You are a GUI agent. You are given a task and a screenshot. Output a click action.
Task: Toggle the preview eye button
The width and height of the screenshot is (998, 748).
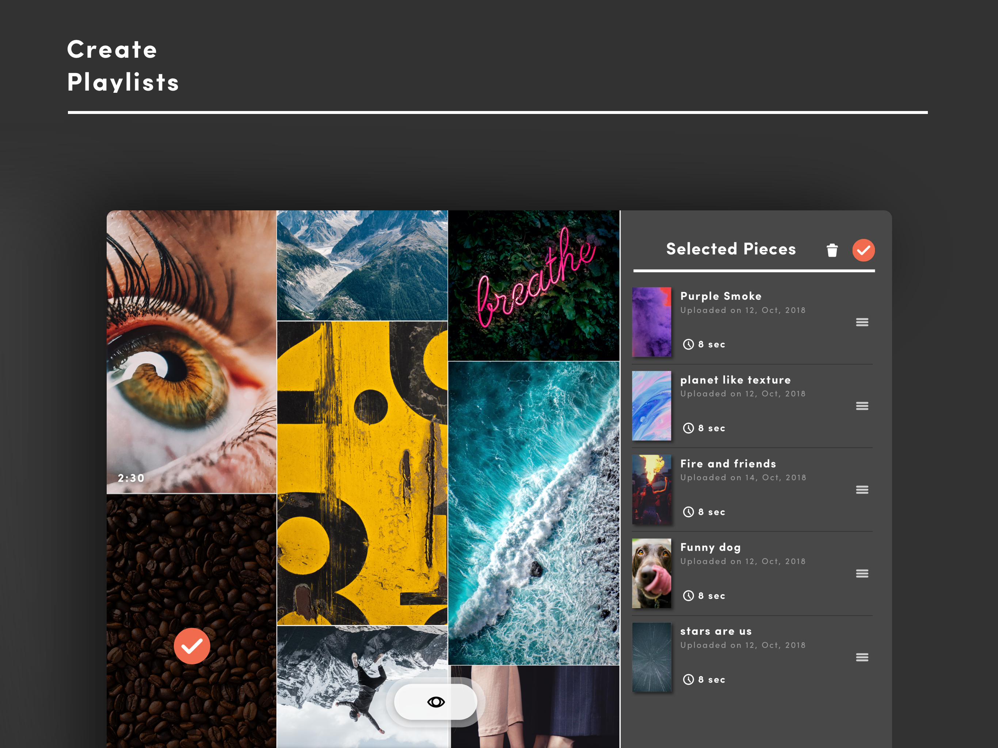click(x=435, y=702)
